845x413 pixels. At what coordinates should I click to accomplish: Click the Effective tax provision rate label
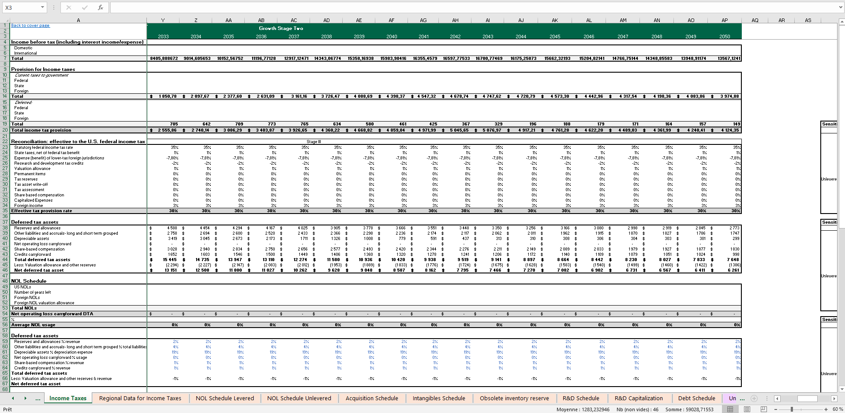[x=41, y=211]
